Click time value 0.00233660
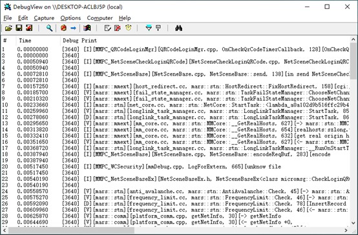The height and width of the screenshot is (235, 358). 33,105
